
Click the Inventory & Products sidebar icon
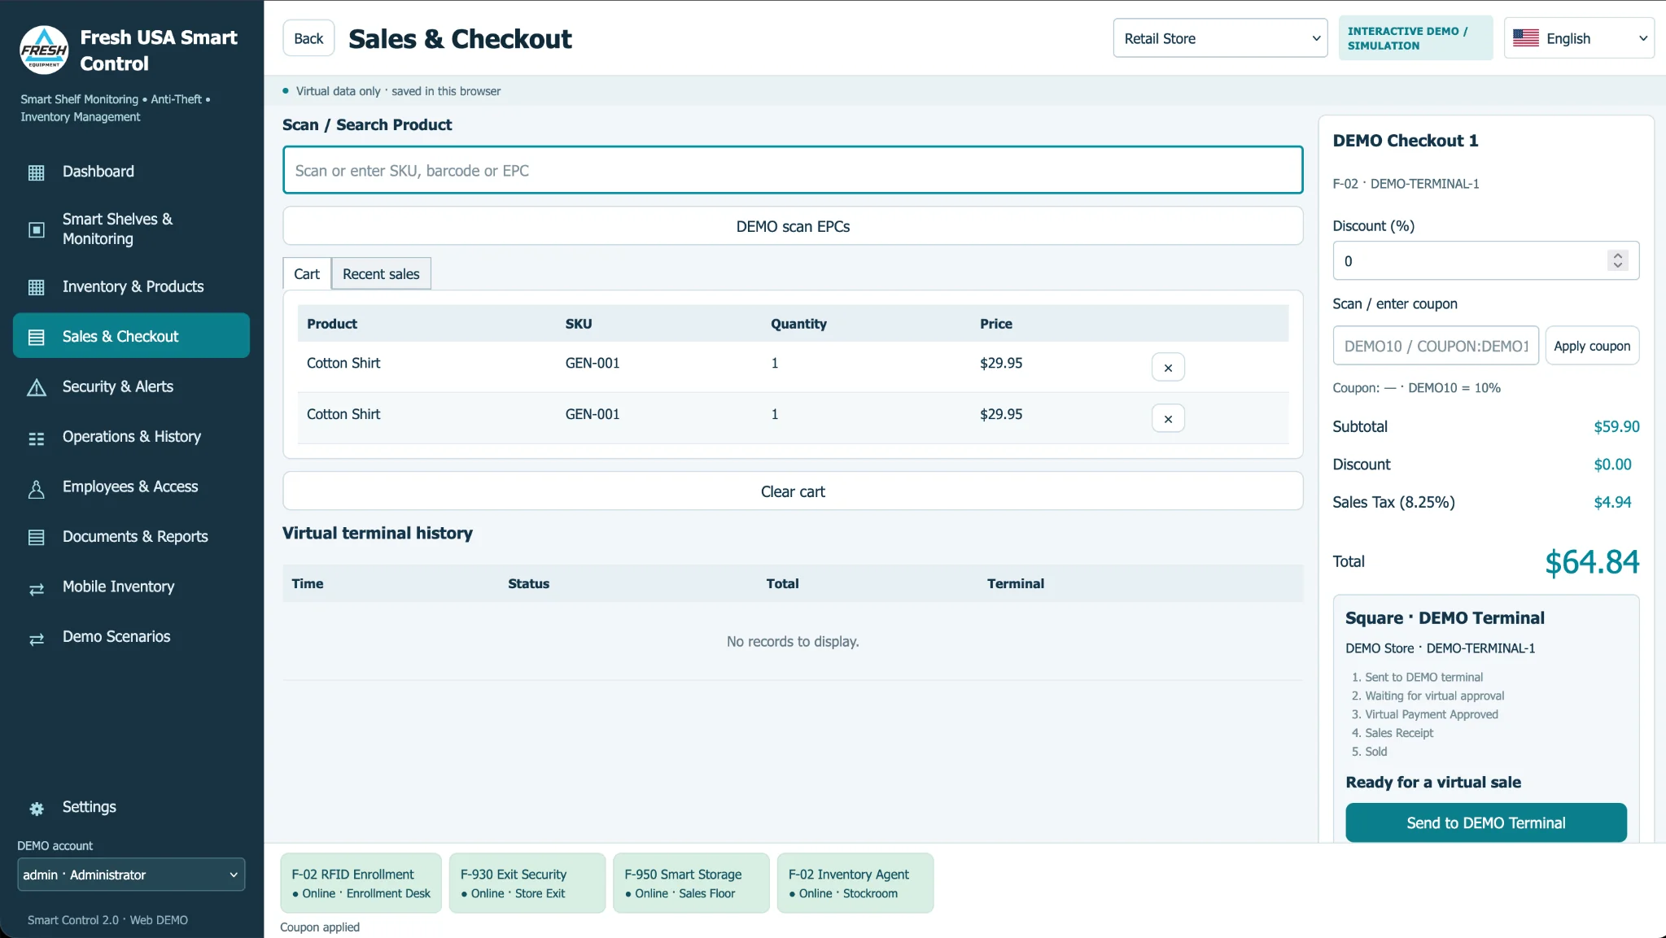(x=37, y=287)
